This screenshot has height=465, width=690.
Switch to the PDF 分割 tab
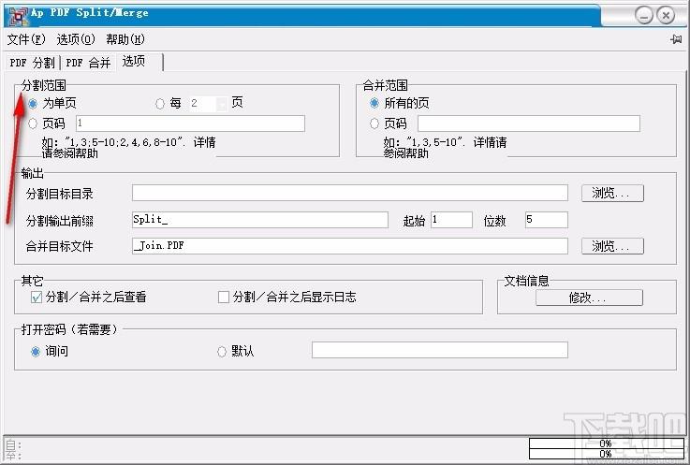pyautogui.click(x=33, y=63)
